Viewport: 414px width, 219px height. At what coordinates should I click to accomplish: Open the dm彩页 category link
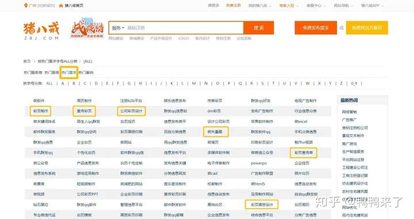coord(214,111)
